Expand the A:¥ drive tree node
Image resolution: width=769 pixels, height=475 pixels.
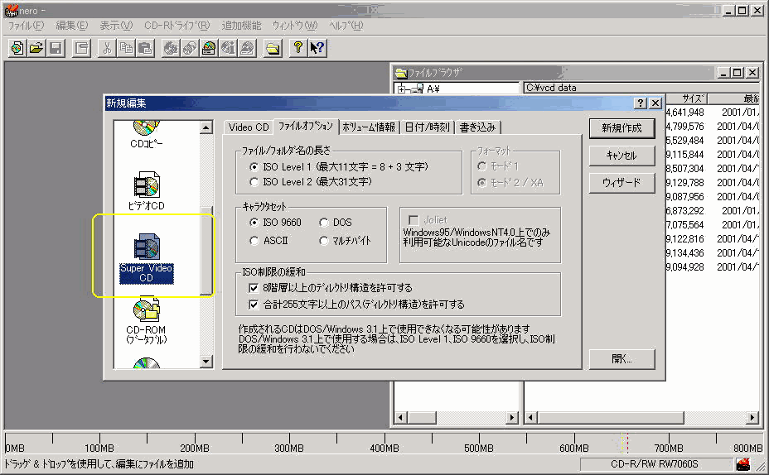click(402, 89)
